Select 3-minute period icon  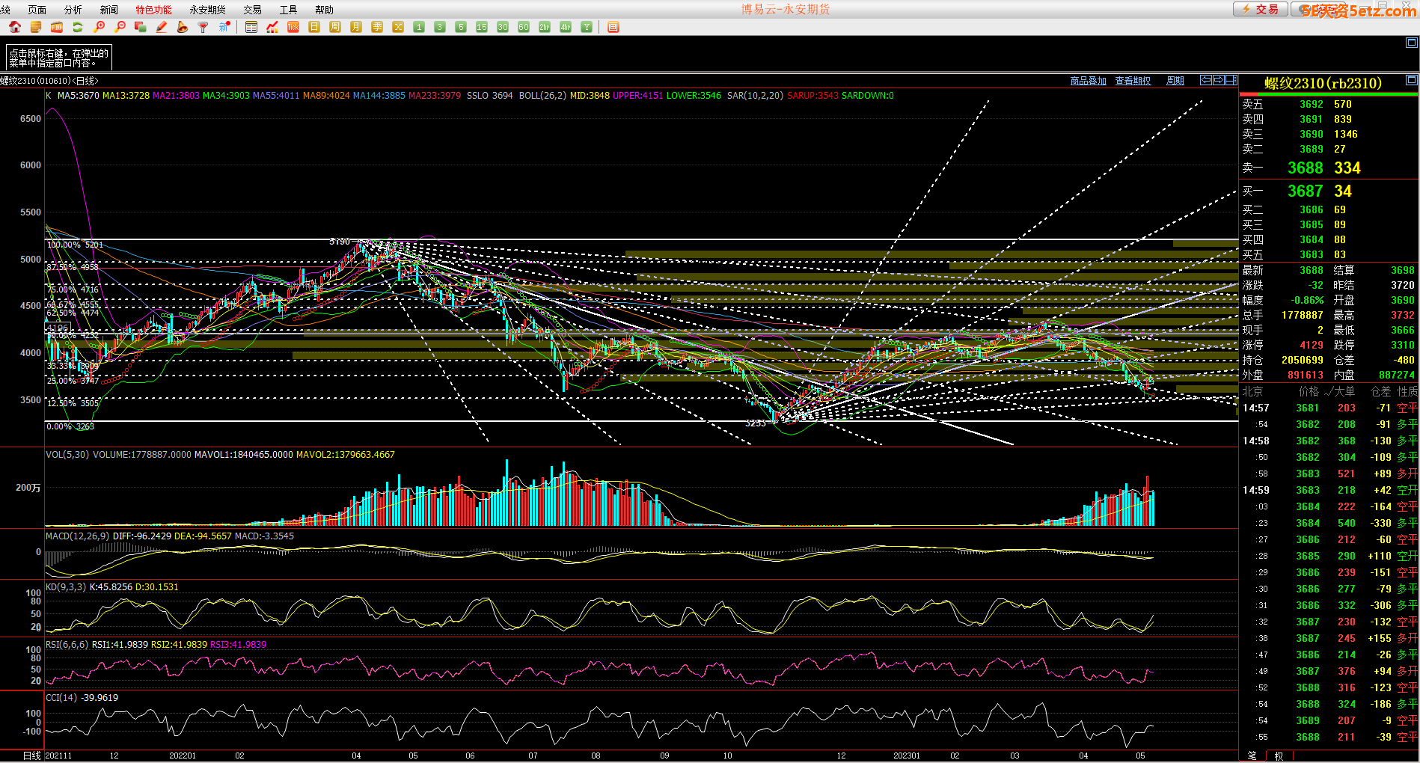tap(440, 27)
